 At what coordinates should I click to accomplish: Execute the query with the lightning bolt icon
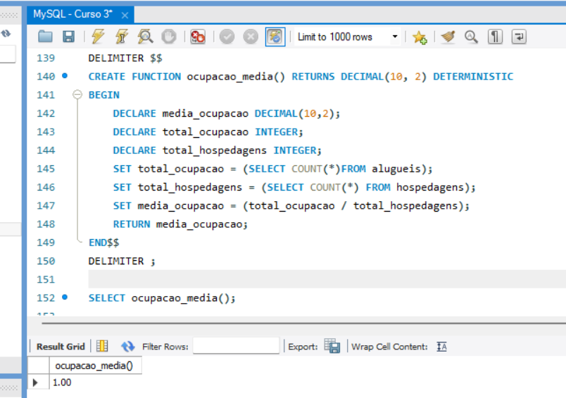coord(98,37)
